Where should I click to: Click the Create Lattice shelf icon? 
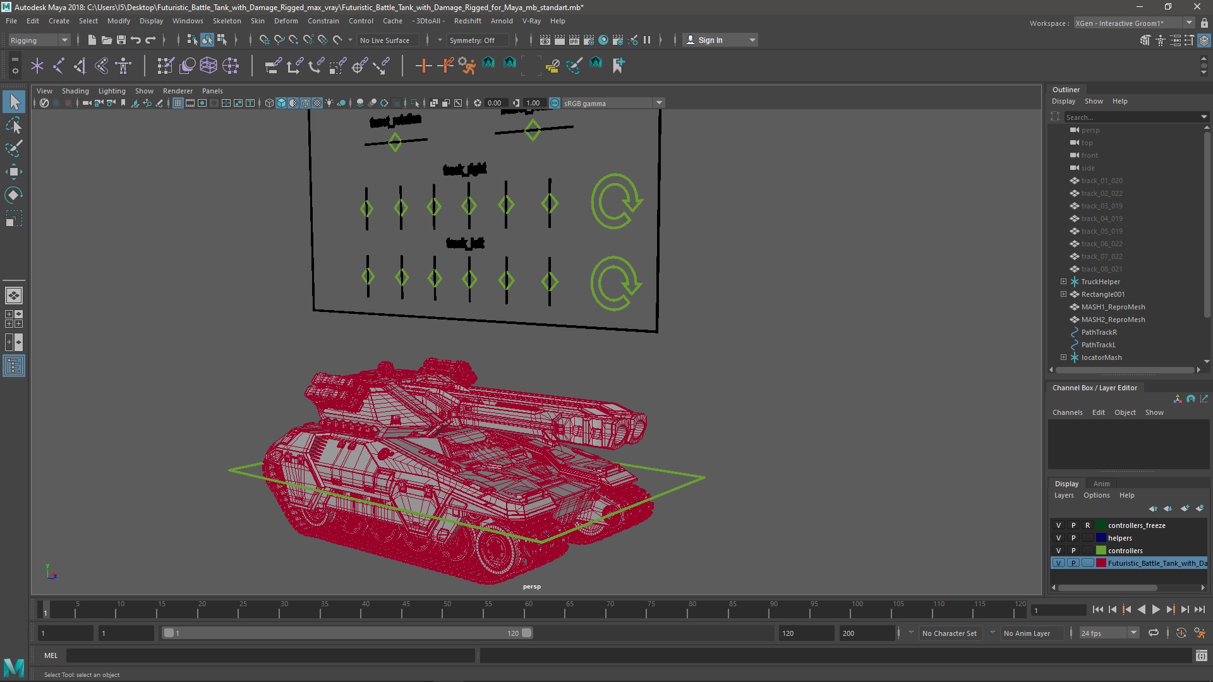coord(208,66)
